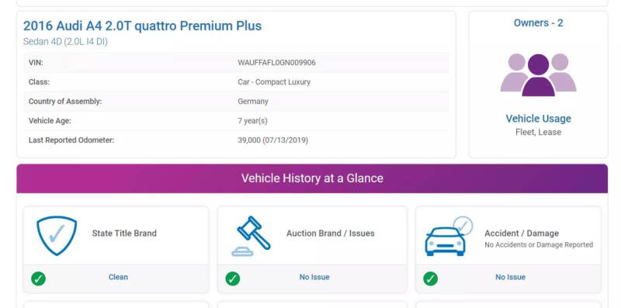Open No Issue link under Auction Brand
This screenshot has height=308, width=621.
point(314,277)
